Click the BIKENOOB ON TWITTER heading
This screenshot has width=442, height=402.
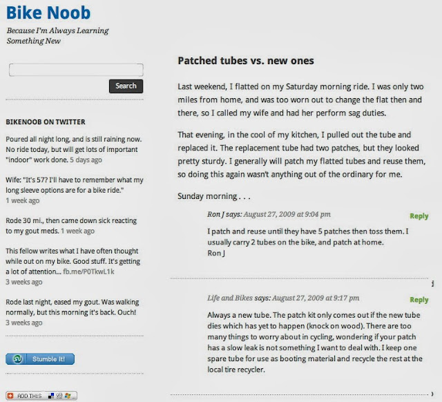pos(45,122)
